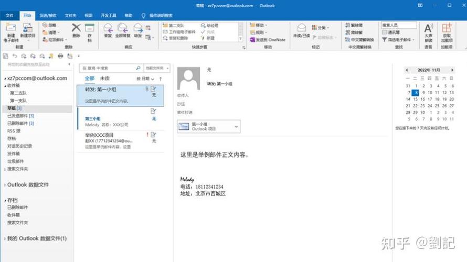Open the 规则 dropdown
Viewport: 467px width, 262px height.
pos(259,32)
